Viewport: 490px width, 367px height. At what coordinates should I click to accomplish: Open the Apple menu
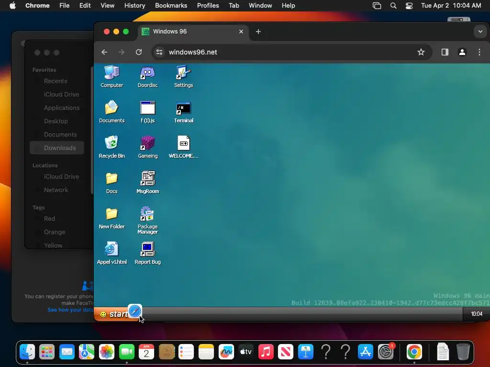(12, 6)
